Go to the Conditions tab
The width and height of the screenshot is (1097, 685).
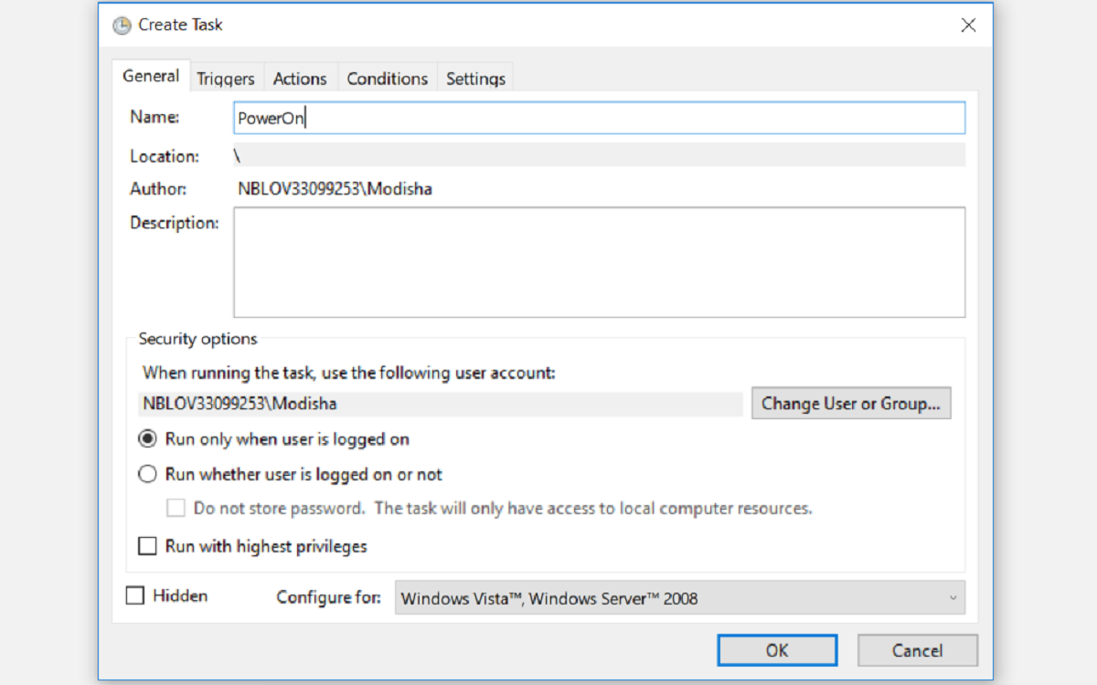[x=387, y=79]
